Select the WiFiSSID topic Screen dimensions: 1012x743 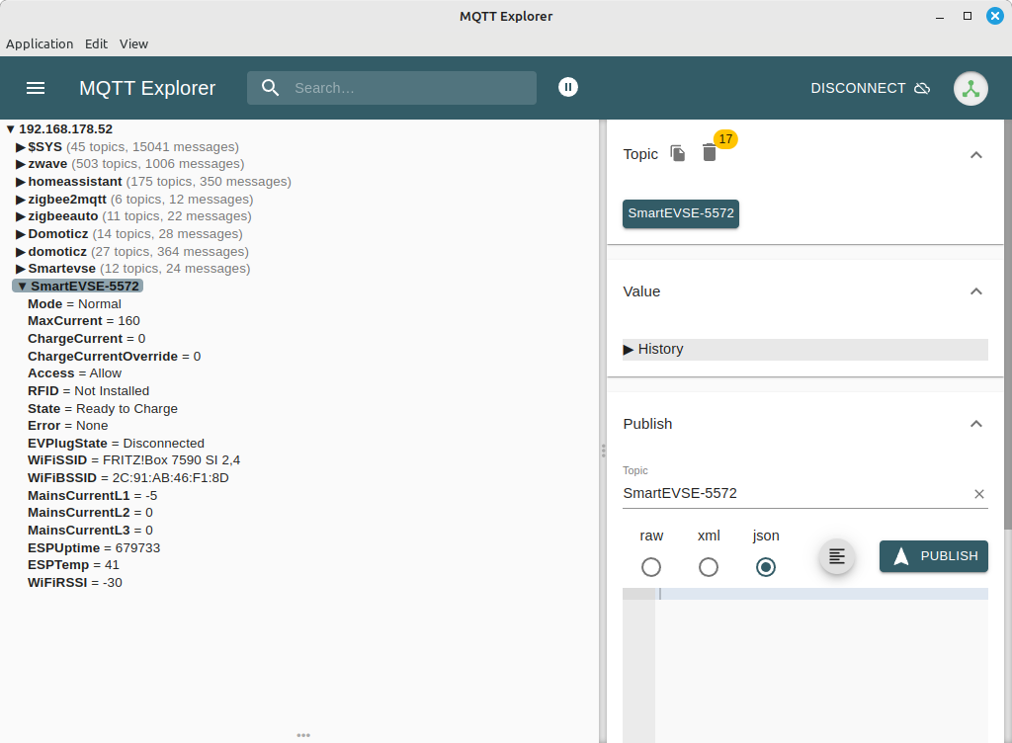133,460
